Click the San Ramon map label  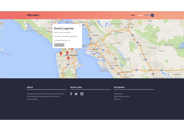143,54
